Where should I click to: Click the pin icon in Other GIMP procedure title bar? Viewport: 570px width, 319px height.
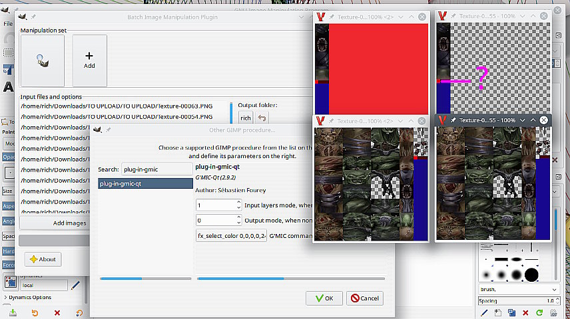point(108,130)
